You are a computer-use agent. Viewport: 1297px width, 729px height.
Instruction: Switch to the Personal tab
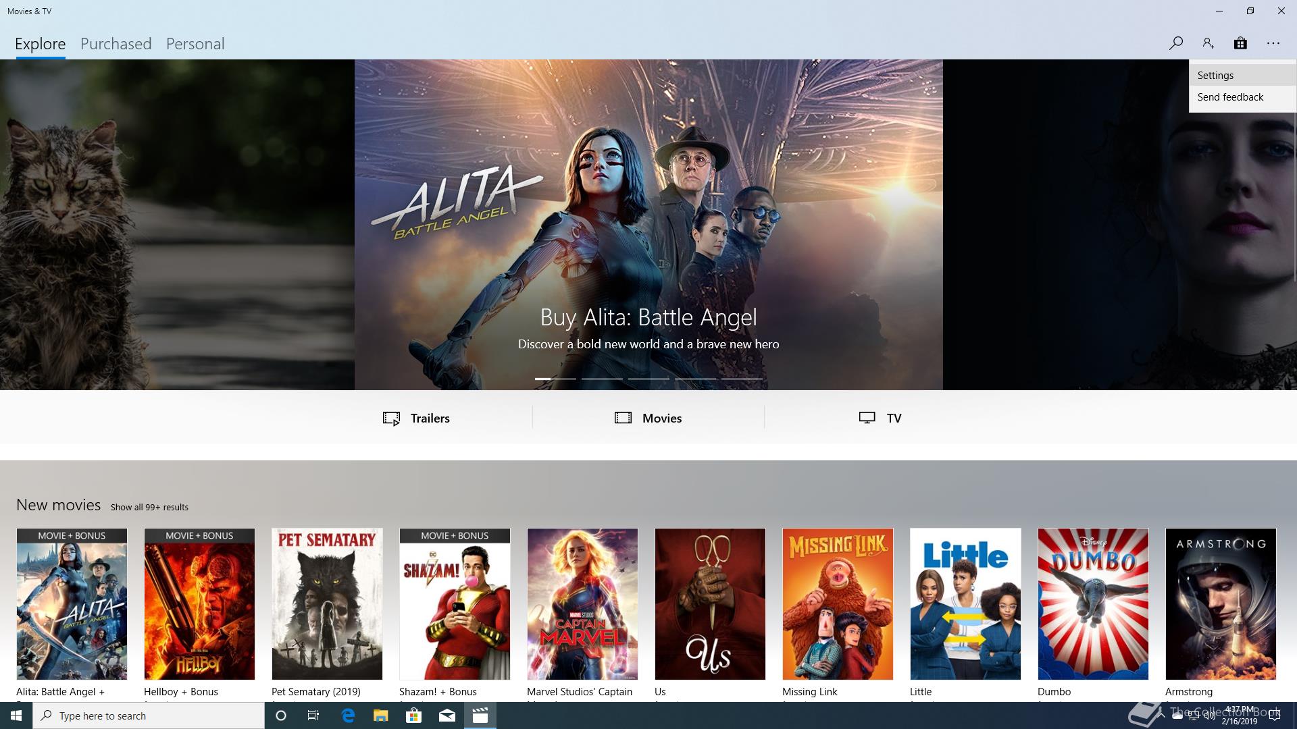(195, 44)
